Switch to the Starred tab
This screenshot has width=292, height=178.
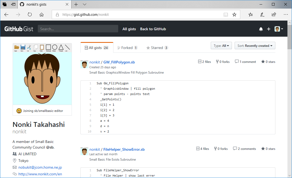[x=157, y=48]
